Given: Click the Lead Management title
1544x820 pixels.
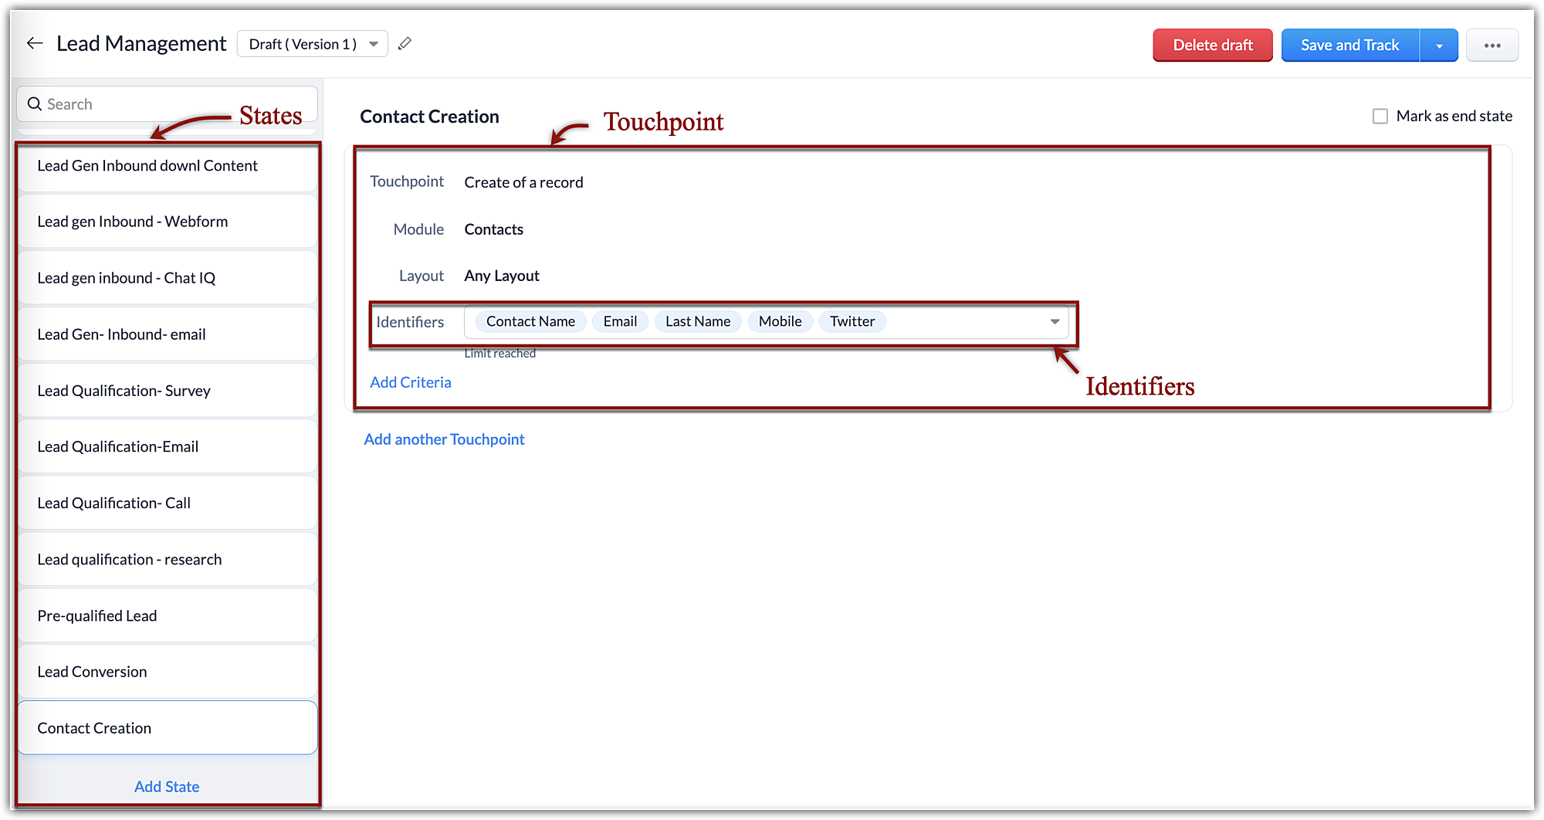Looking at the screenshot, I should pyautogui.click(x=141, y=44).
